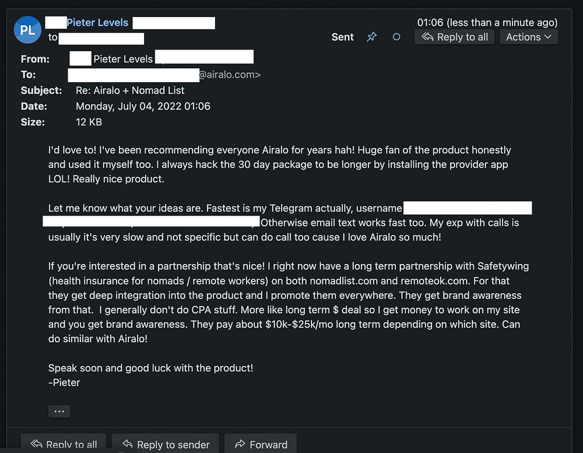
Task: Click the 12 KB size value
Action: (89, 122)
